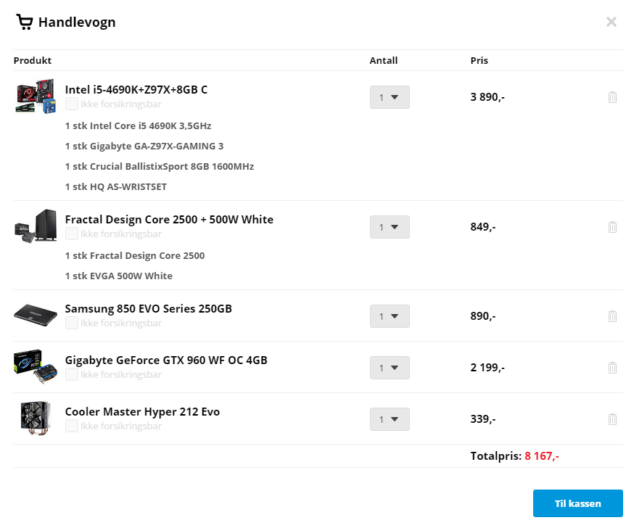Proceed with the Til kassen button
Viewport: 634px width, 528px height.
pos(578,503)
